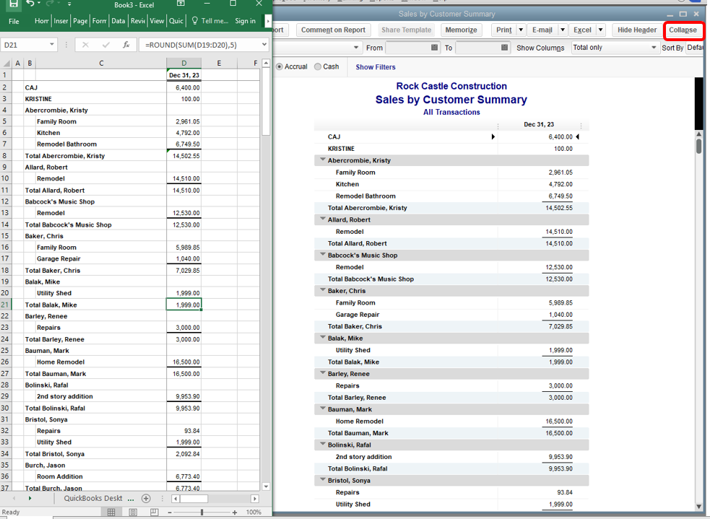Viewport: 710px width, 519px height.
Task: Click the Undo arrow in Excel
Action: (x=30, y=4)
